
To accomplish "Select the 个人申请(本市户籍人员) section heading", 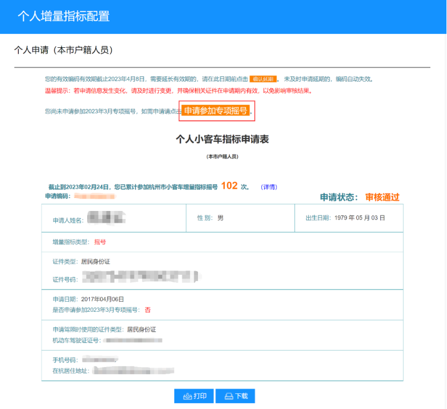I will click(63, 50).
